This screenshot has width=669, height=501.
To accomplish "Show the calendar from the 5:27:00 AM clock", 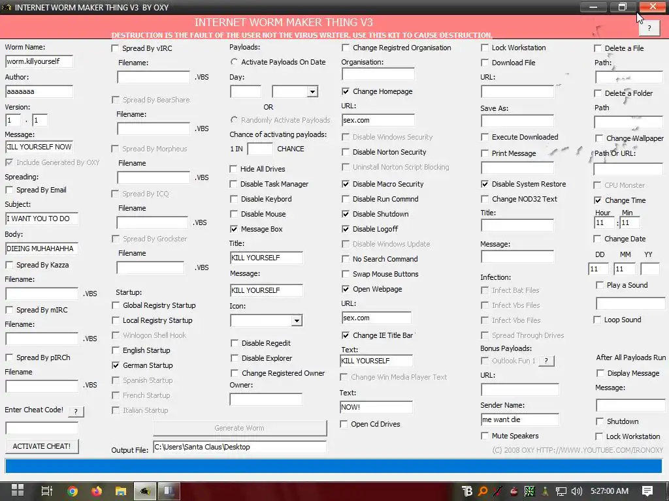I will pyautogui.click(x=610, y=491).
